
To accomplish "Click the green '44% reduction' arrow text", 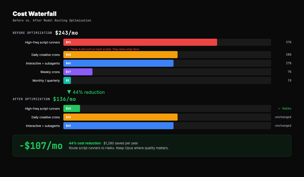I will click(x=86, y=92).
